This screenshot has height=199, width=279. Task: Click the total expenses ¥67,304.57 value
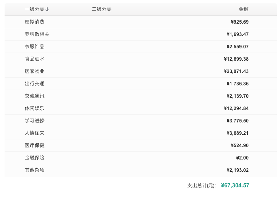pos(235,186)
